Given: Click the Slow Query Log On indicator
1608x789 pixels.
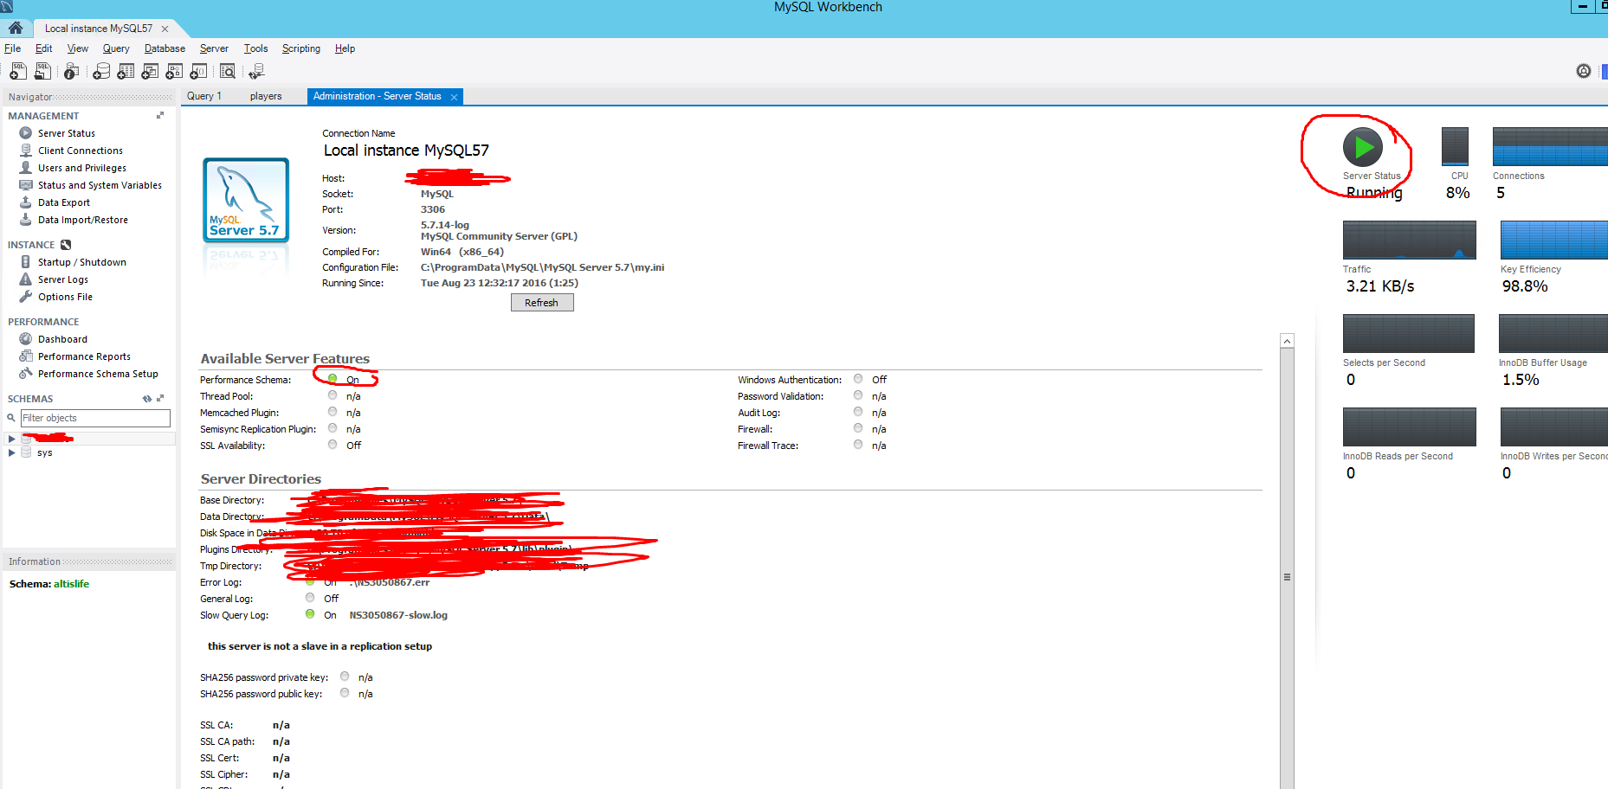Looking at the screenshot, I should click(x=310, y=614).
